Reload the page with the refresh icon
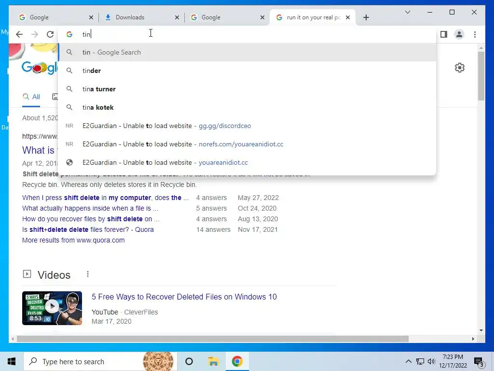Image resolution: width=494 pixels, height=371 pixels. 50,34
